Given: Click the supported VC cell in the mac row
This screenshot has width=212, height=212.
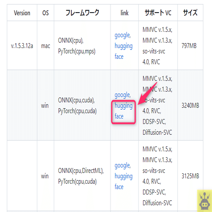Looking at the screenshot, I should click(x=158, y=45).
